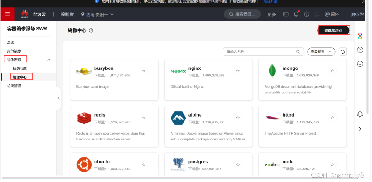372x182 pixels.
Task: Refresh the image list
Action: [x=343, y=52]
